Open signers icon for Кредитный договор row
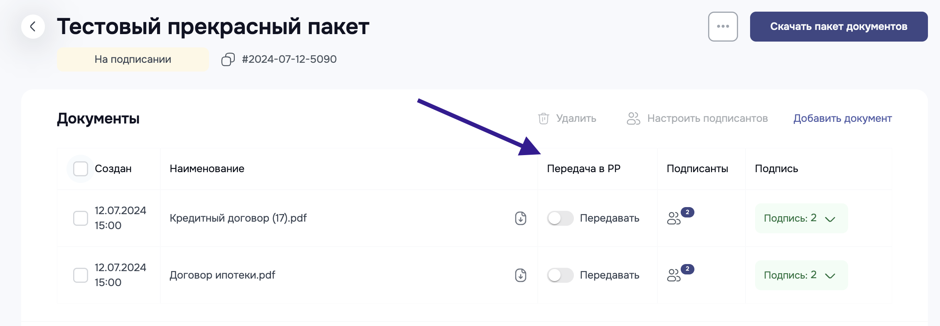This screenshot has width=940, height=326. click(x=674, y=218)
